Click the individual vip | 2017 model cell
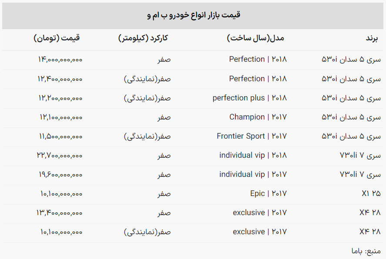 (x=253, y=174)
